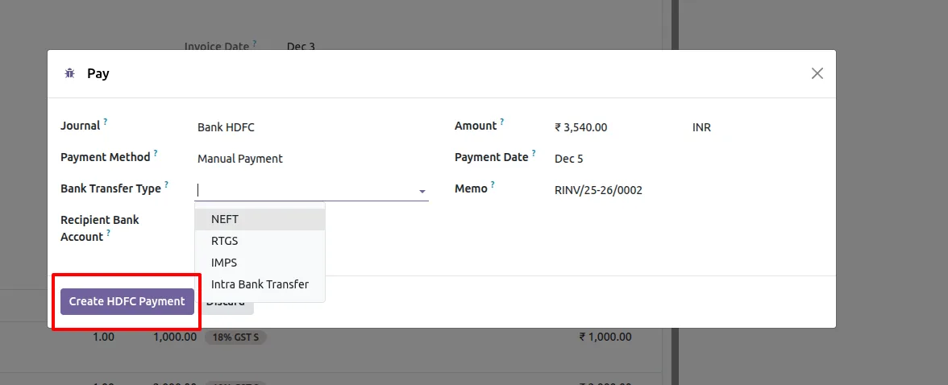Image resolution: width=948 pixels, height=385 pixels.
Task: Edit the Memo field RINV/25-26/0002
Action: click(x=598, y=190)
